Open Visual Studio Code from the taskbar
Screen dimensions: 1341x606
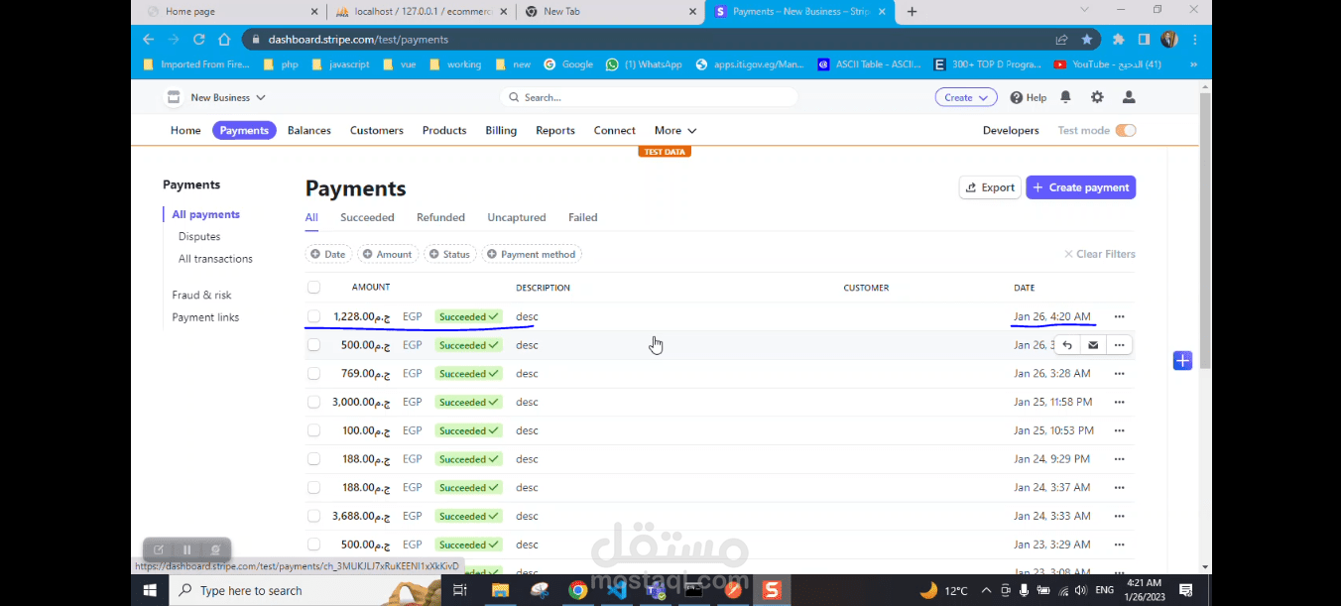pos(616,590)
